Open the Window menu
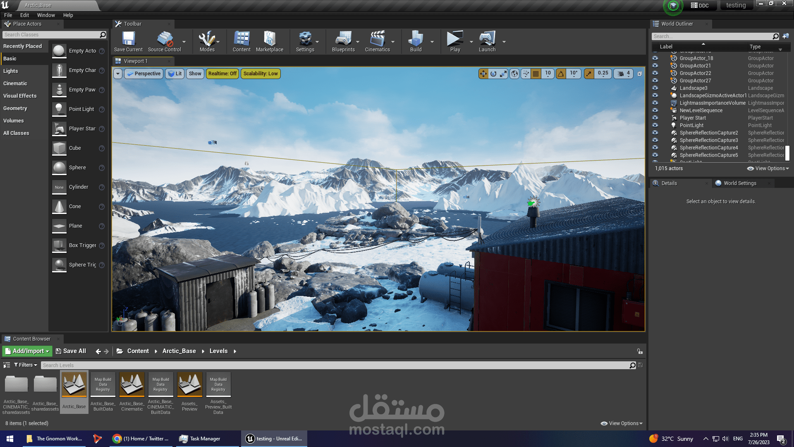This screenshot has width=794, height=447. (x=46, y=15)
